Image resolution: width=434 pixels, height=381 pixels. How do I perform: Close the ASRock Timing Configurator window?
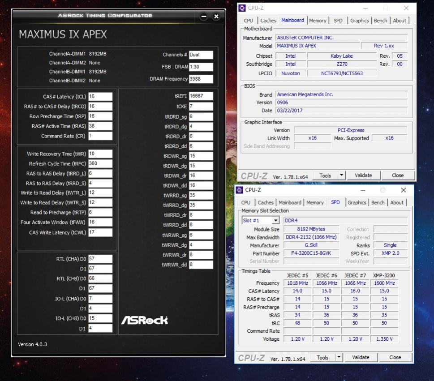tap(216, 16)
